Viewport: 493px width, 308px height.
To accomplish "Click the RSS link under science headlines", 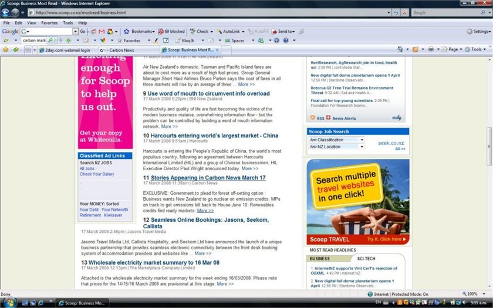I will (320, 118).
